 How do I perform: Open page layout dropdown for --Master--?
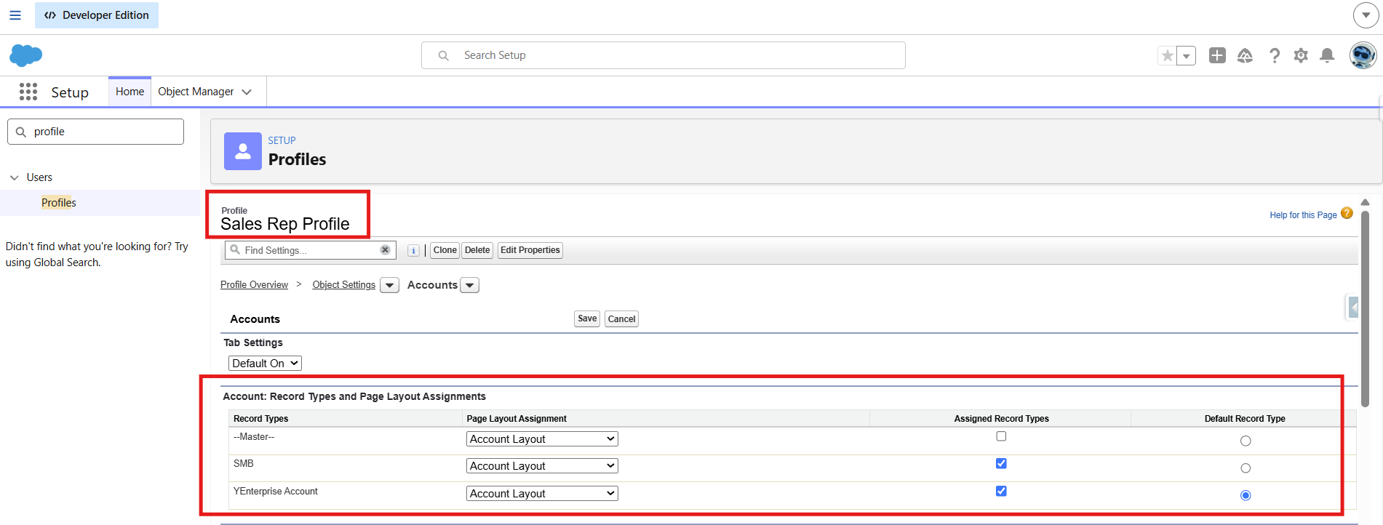pos(542,439)
